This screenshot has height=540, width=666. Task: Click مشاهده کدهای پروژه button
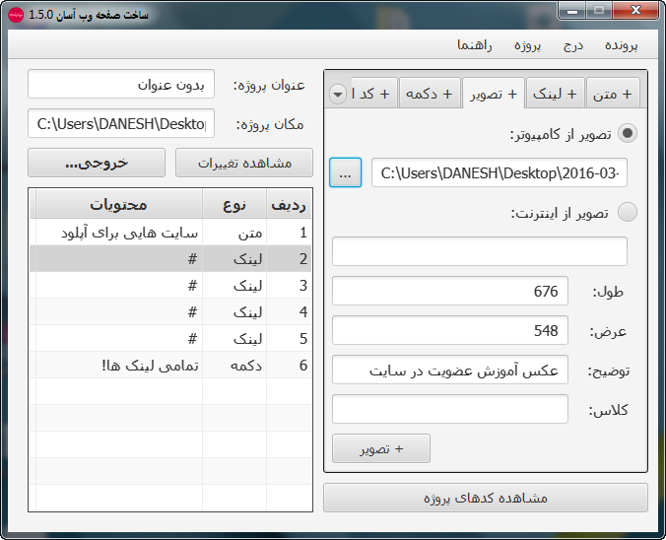click(x=486, y=498)
